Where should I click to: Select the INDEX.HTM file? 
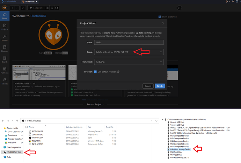(36, 141)
